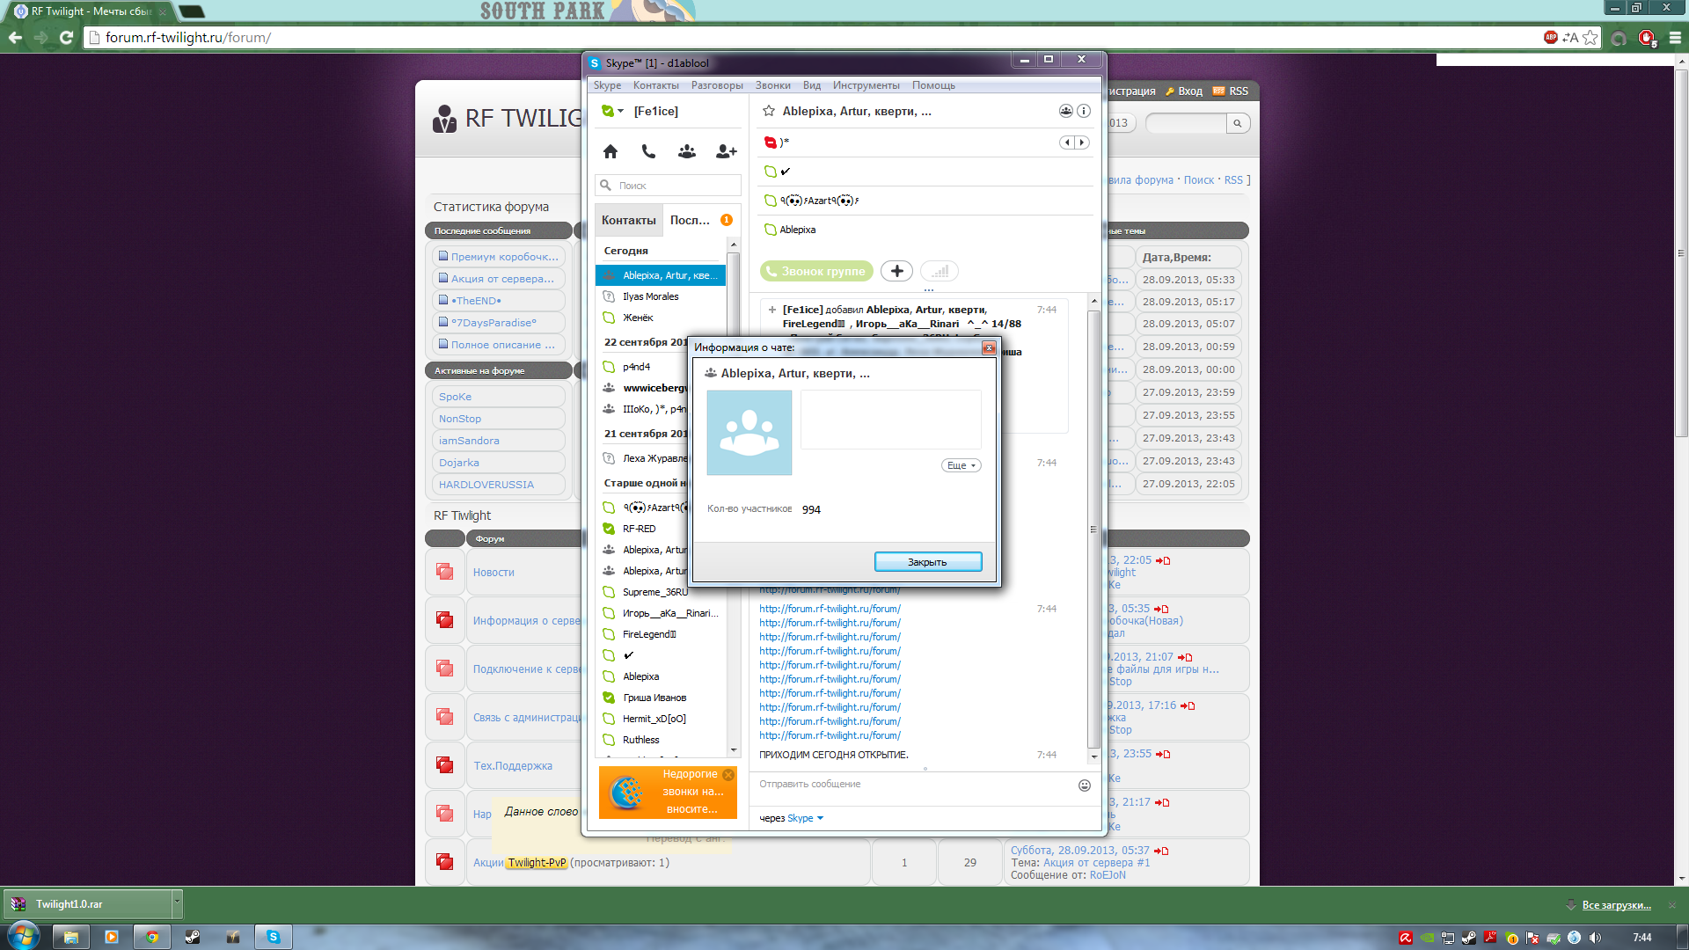
Task: Close the chat info dialog with the X
Action: (989, 347)
